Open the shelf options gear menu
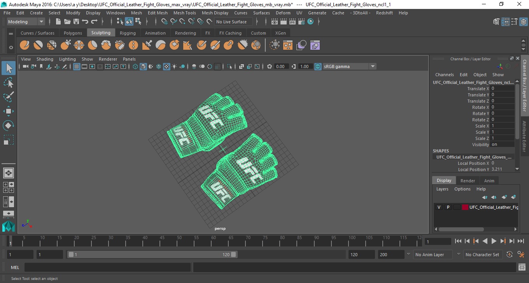This screenshot has height=283, width=529. (x=11, y=47)
